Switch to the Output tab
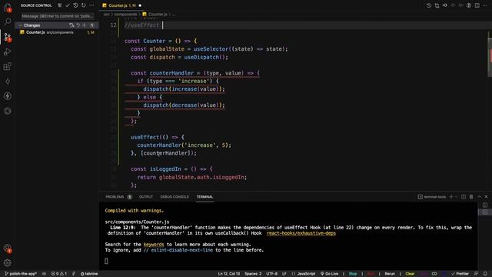The image size is (492, 277). coord(146,197)
